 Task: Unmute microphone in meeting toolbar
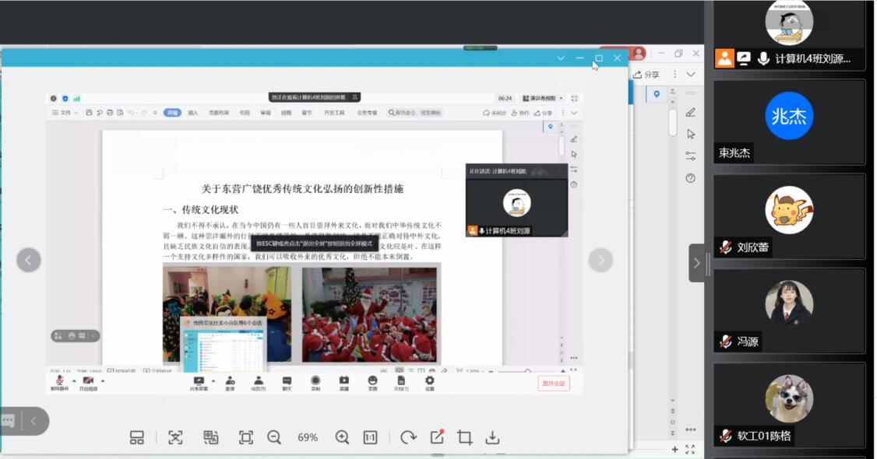pos(59,382)
